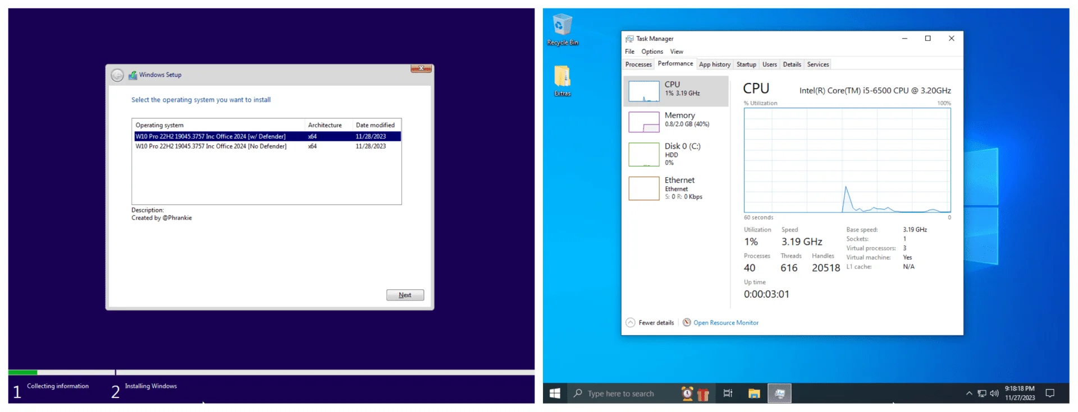Click the taskbar search box
The width and height of the screenshot is (1078, 412).
(640, 394)
